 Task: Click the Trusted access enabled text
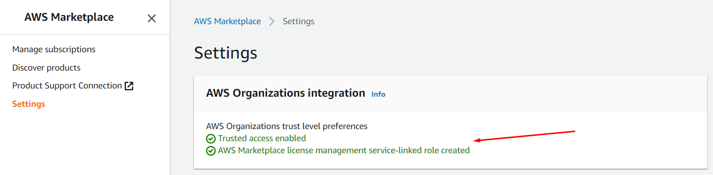262,138
